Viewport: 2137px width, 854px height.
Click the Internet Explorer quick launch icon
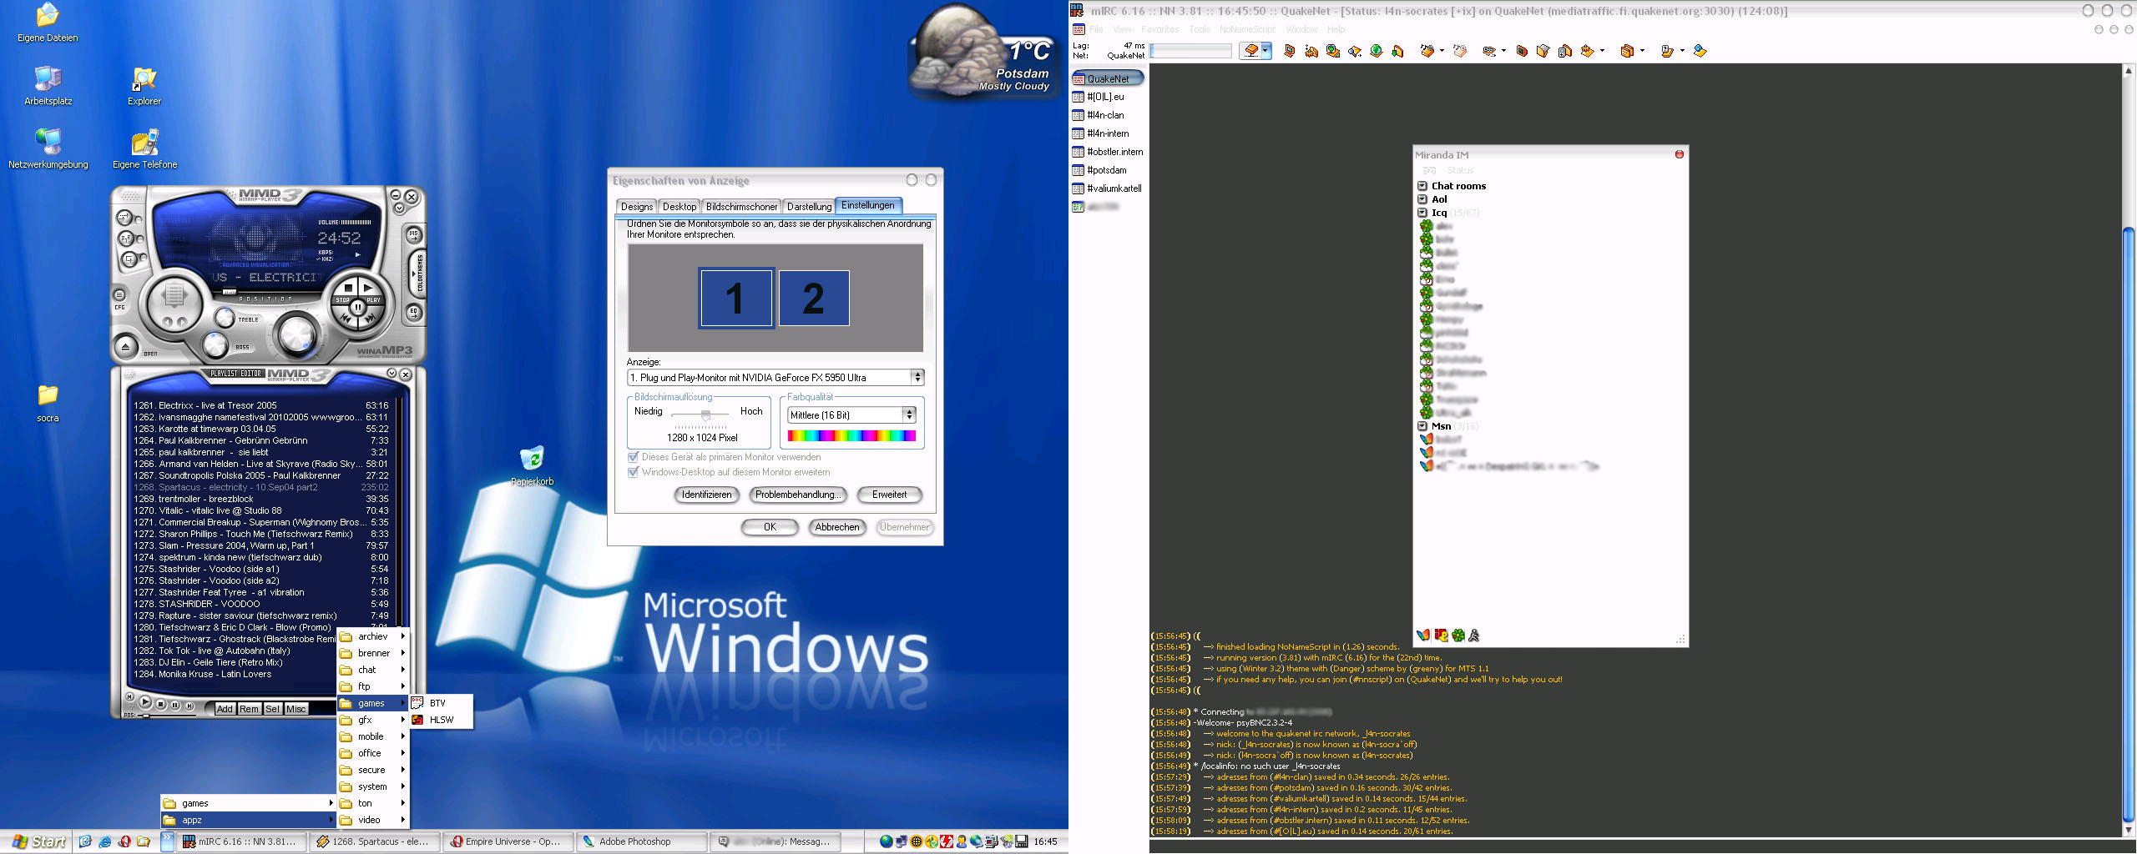coord(104,841)
